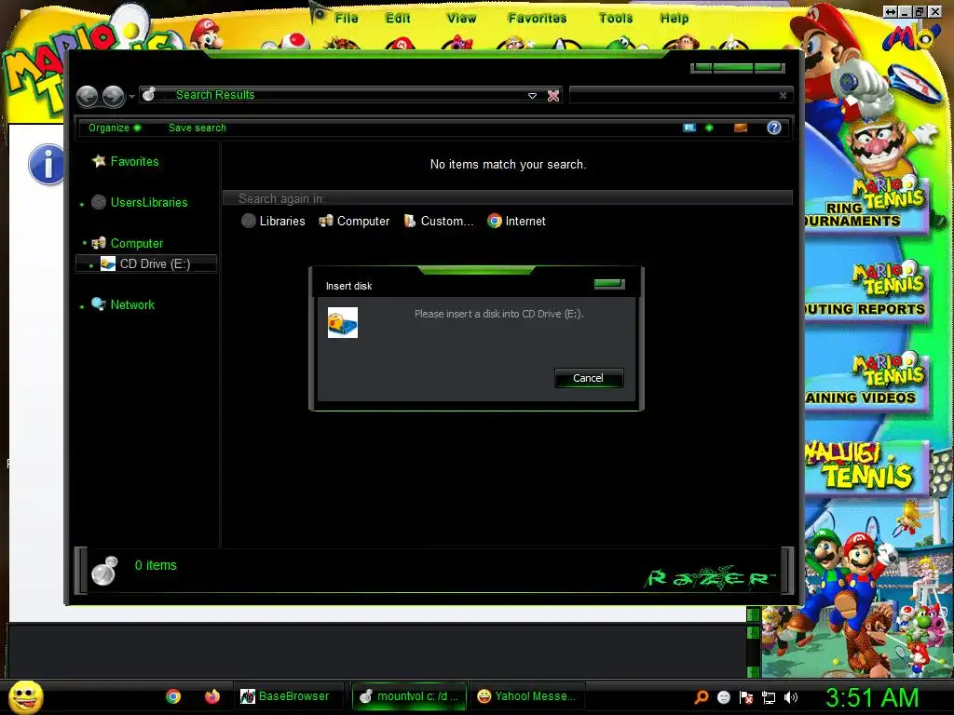Click the Forward navigation arrow
Screen dimensions: 954x715
(x=113, y=96)
